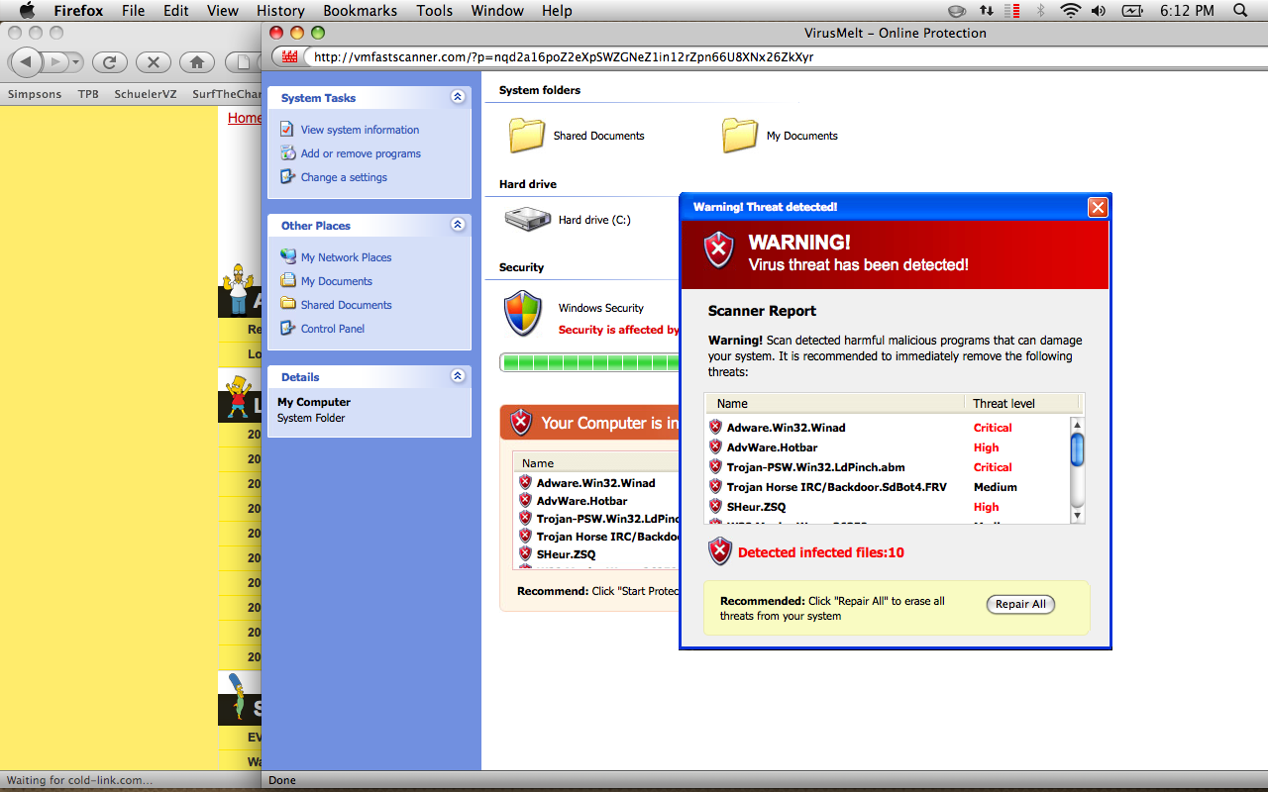Click the Repair All button
Screen dimensions: 1268x792
tap(1020, 604)
